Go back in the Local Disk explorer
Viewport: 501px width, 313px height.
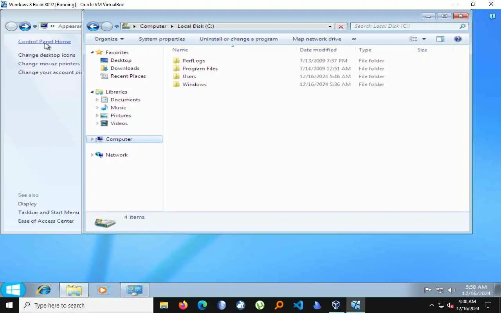point(93,26)
